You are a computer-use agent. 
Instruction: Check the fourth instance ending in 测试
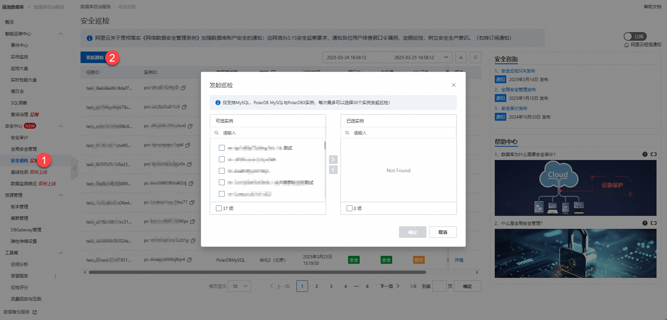coord(222,182)
